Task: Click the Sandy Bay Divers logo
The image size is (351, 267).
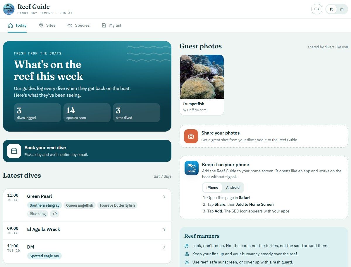Action: 9,9
